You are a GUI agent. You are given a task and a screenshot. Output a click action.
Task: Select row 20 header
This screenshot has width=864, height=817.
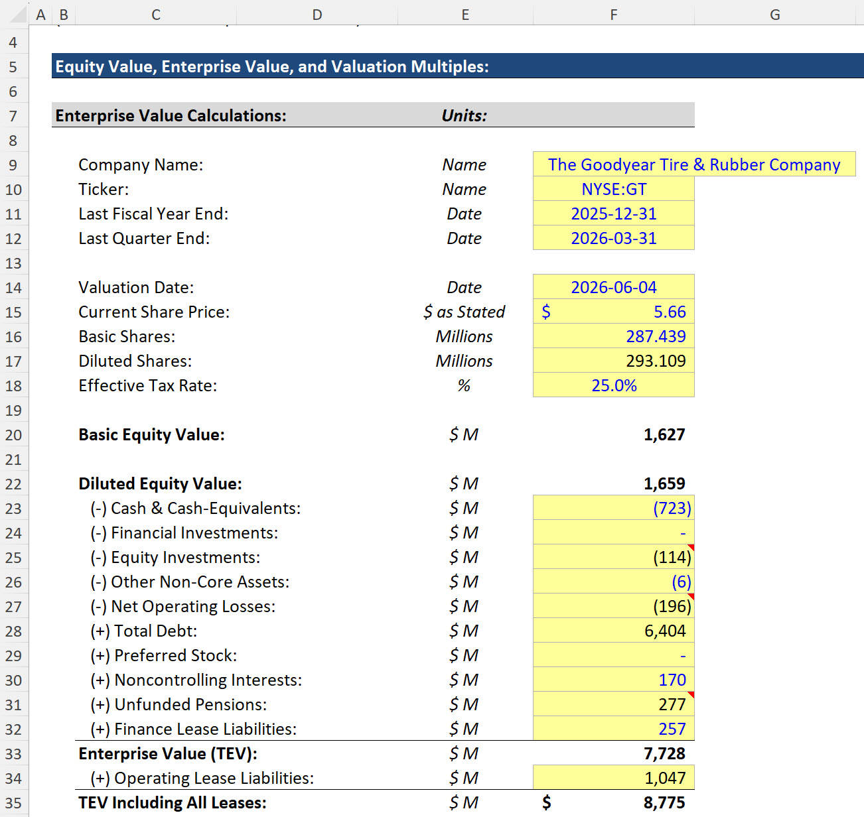[13, 435]
